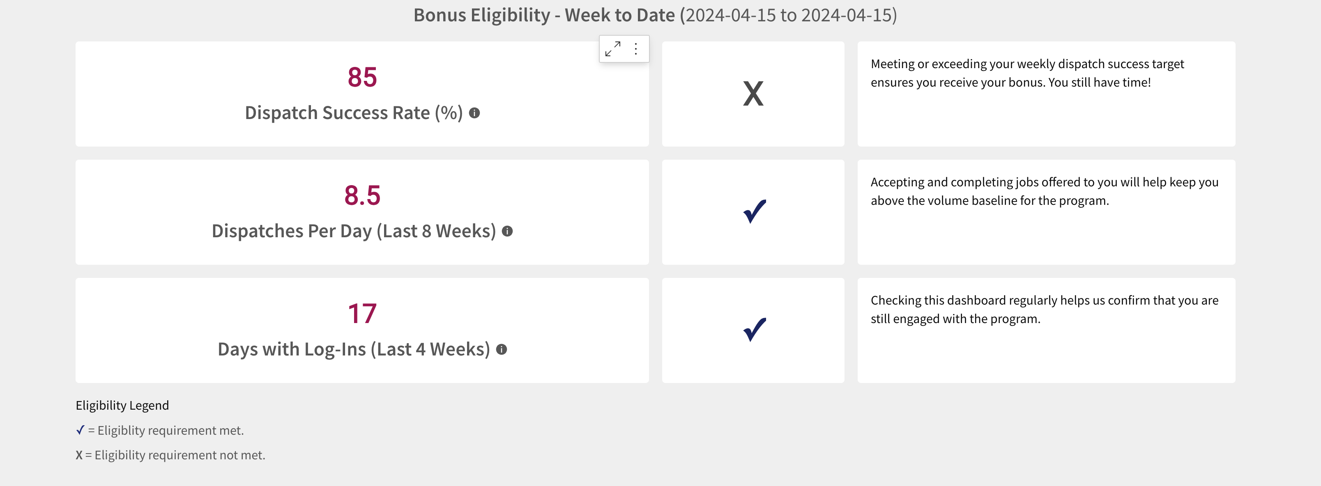Click the checkmark for Days with Log-Ins

coord(754,329)
